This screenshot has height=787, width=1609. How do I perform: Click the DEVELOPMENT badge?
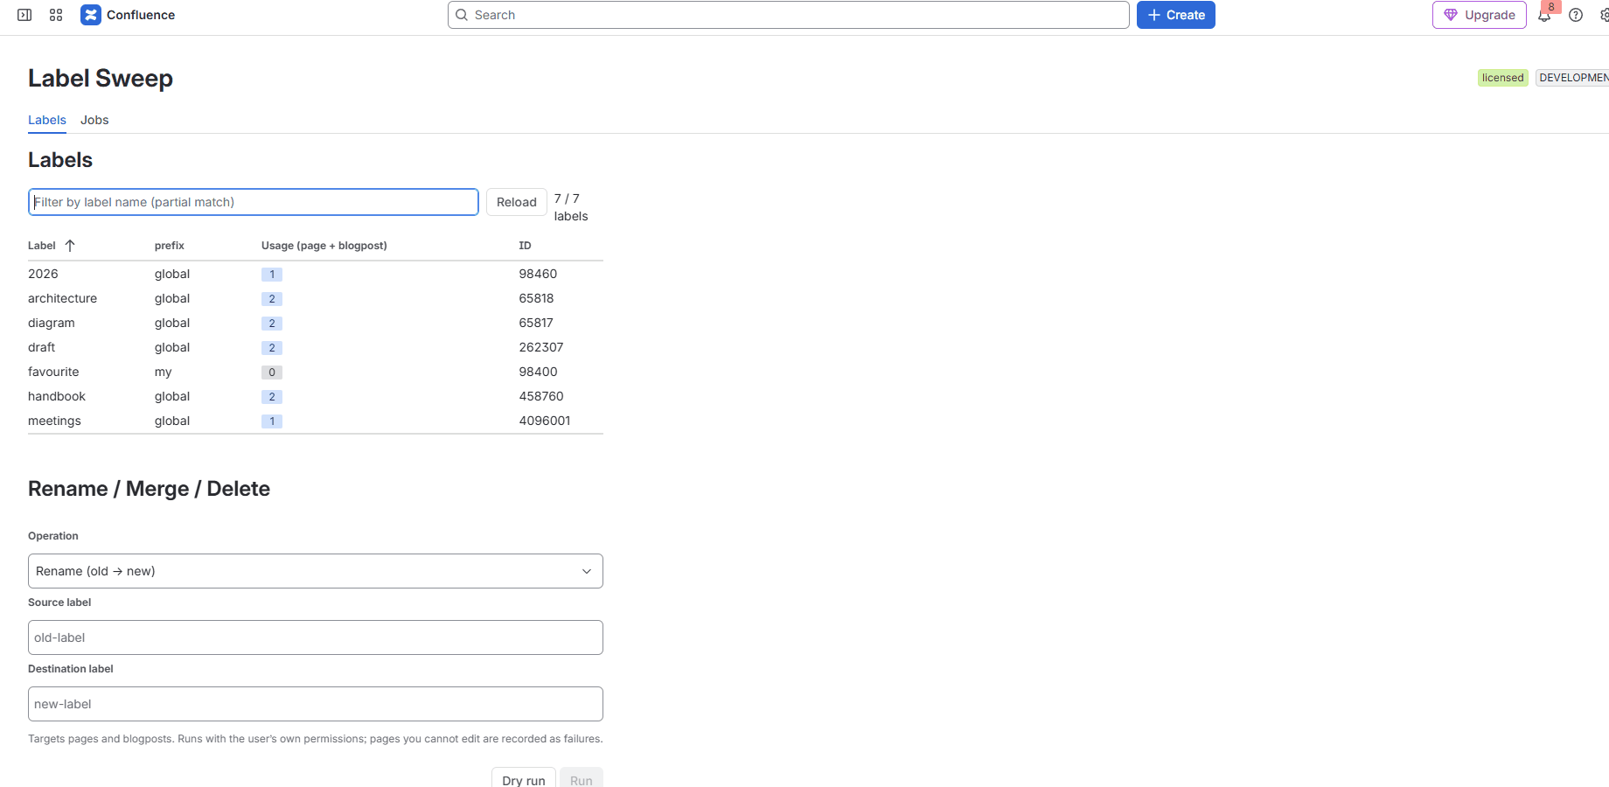[x=1572, y=78]
